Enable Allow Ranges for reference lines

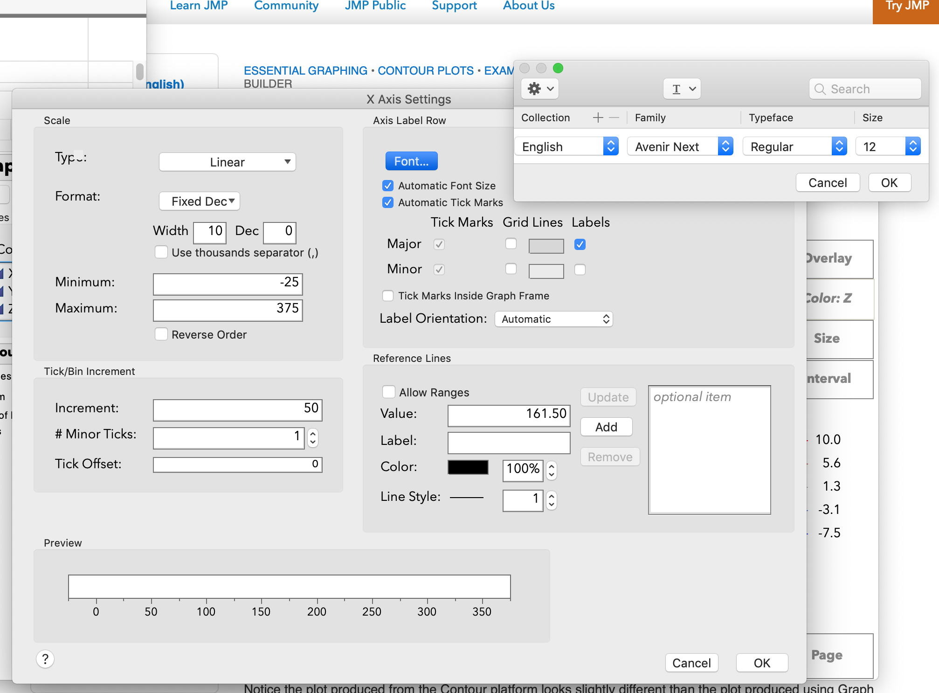[x=388, y=392]
